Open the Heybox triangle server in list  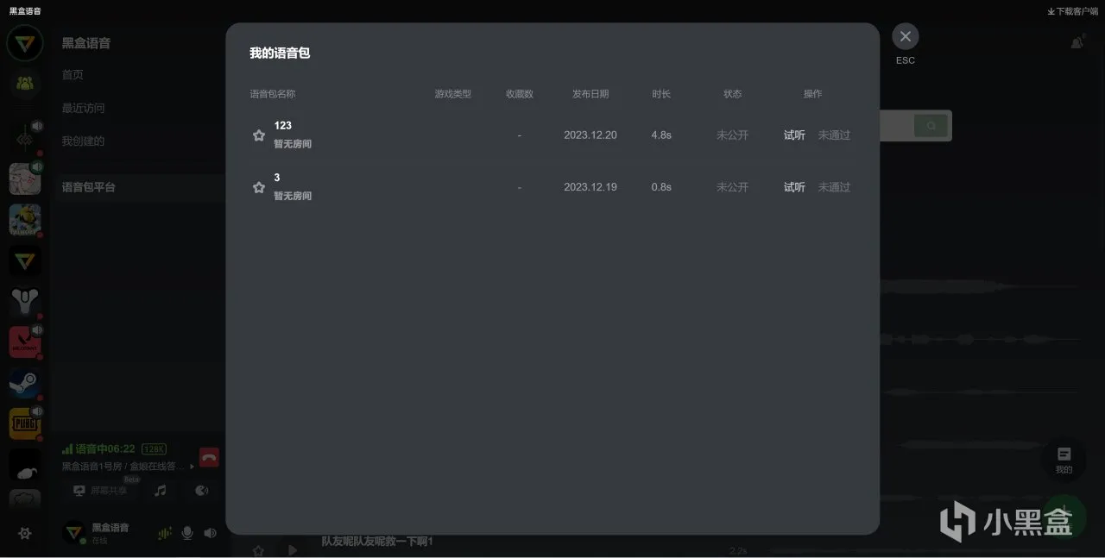[x=25, y=260]
